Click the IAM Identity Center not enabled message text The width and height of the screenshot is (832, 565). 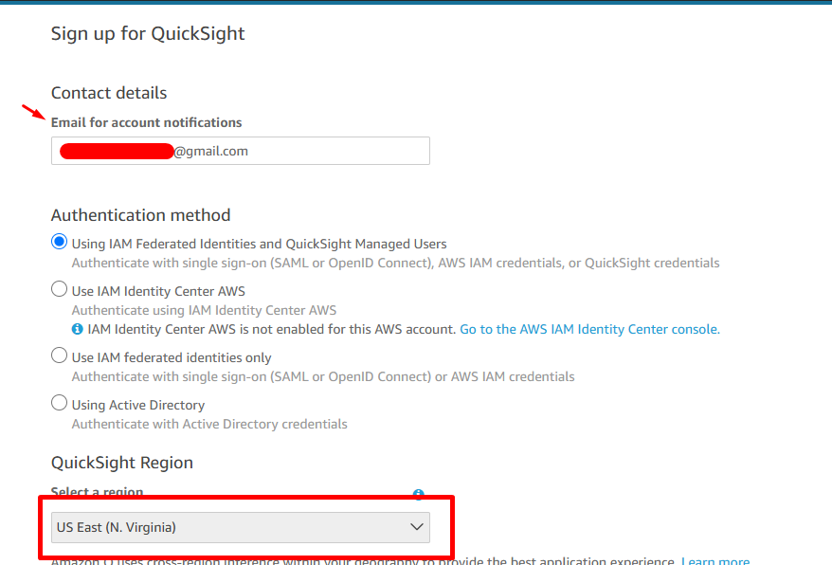[x=271, y=329]
